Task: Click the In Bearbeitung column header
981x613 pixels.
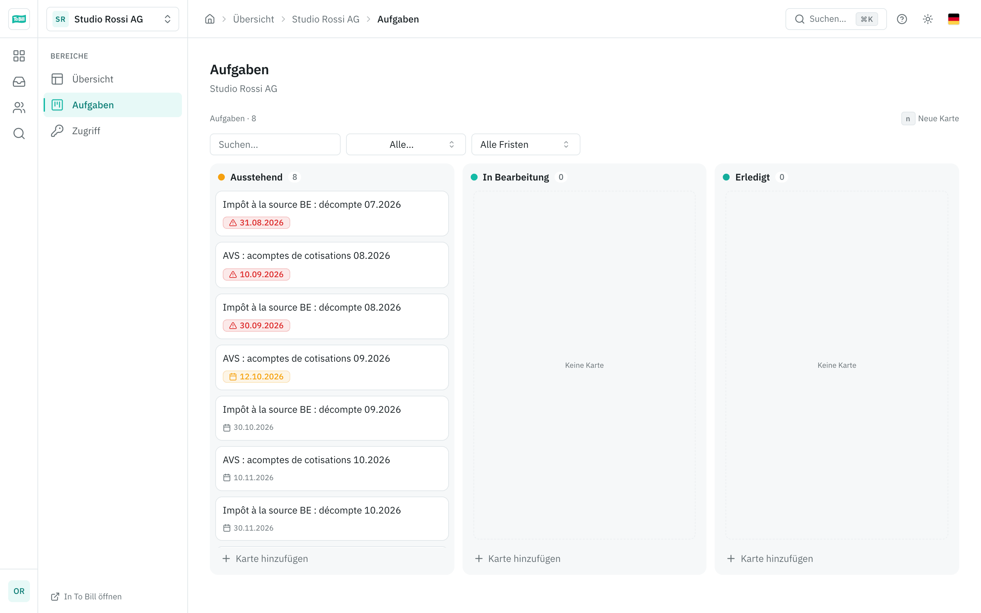Action: (x=516, y=177)
